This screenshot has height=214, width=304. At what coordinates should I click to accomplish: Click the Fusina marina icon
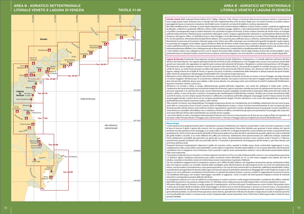25,76
